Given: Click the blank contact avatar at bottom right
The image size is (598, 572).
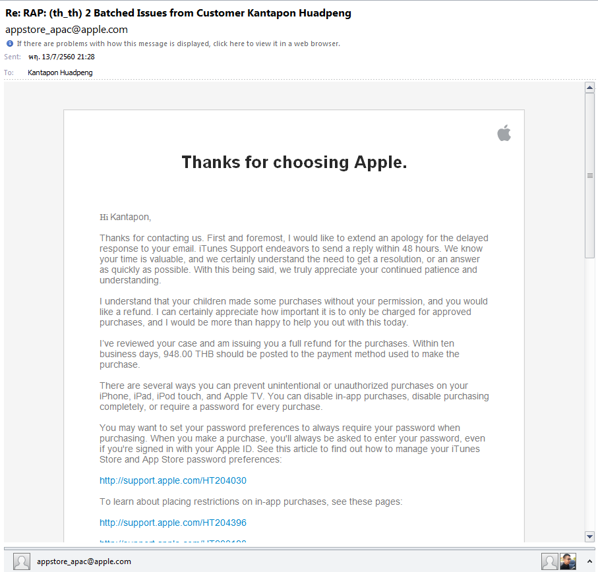Looking at the screenshot, I should (550, 561).
